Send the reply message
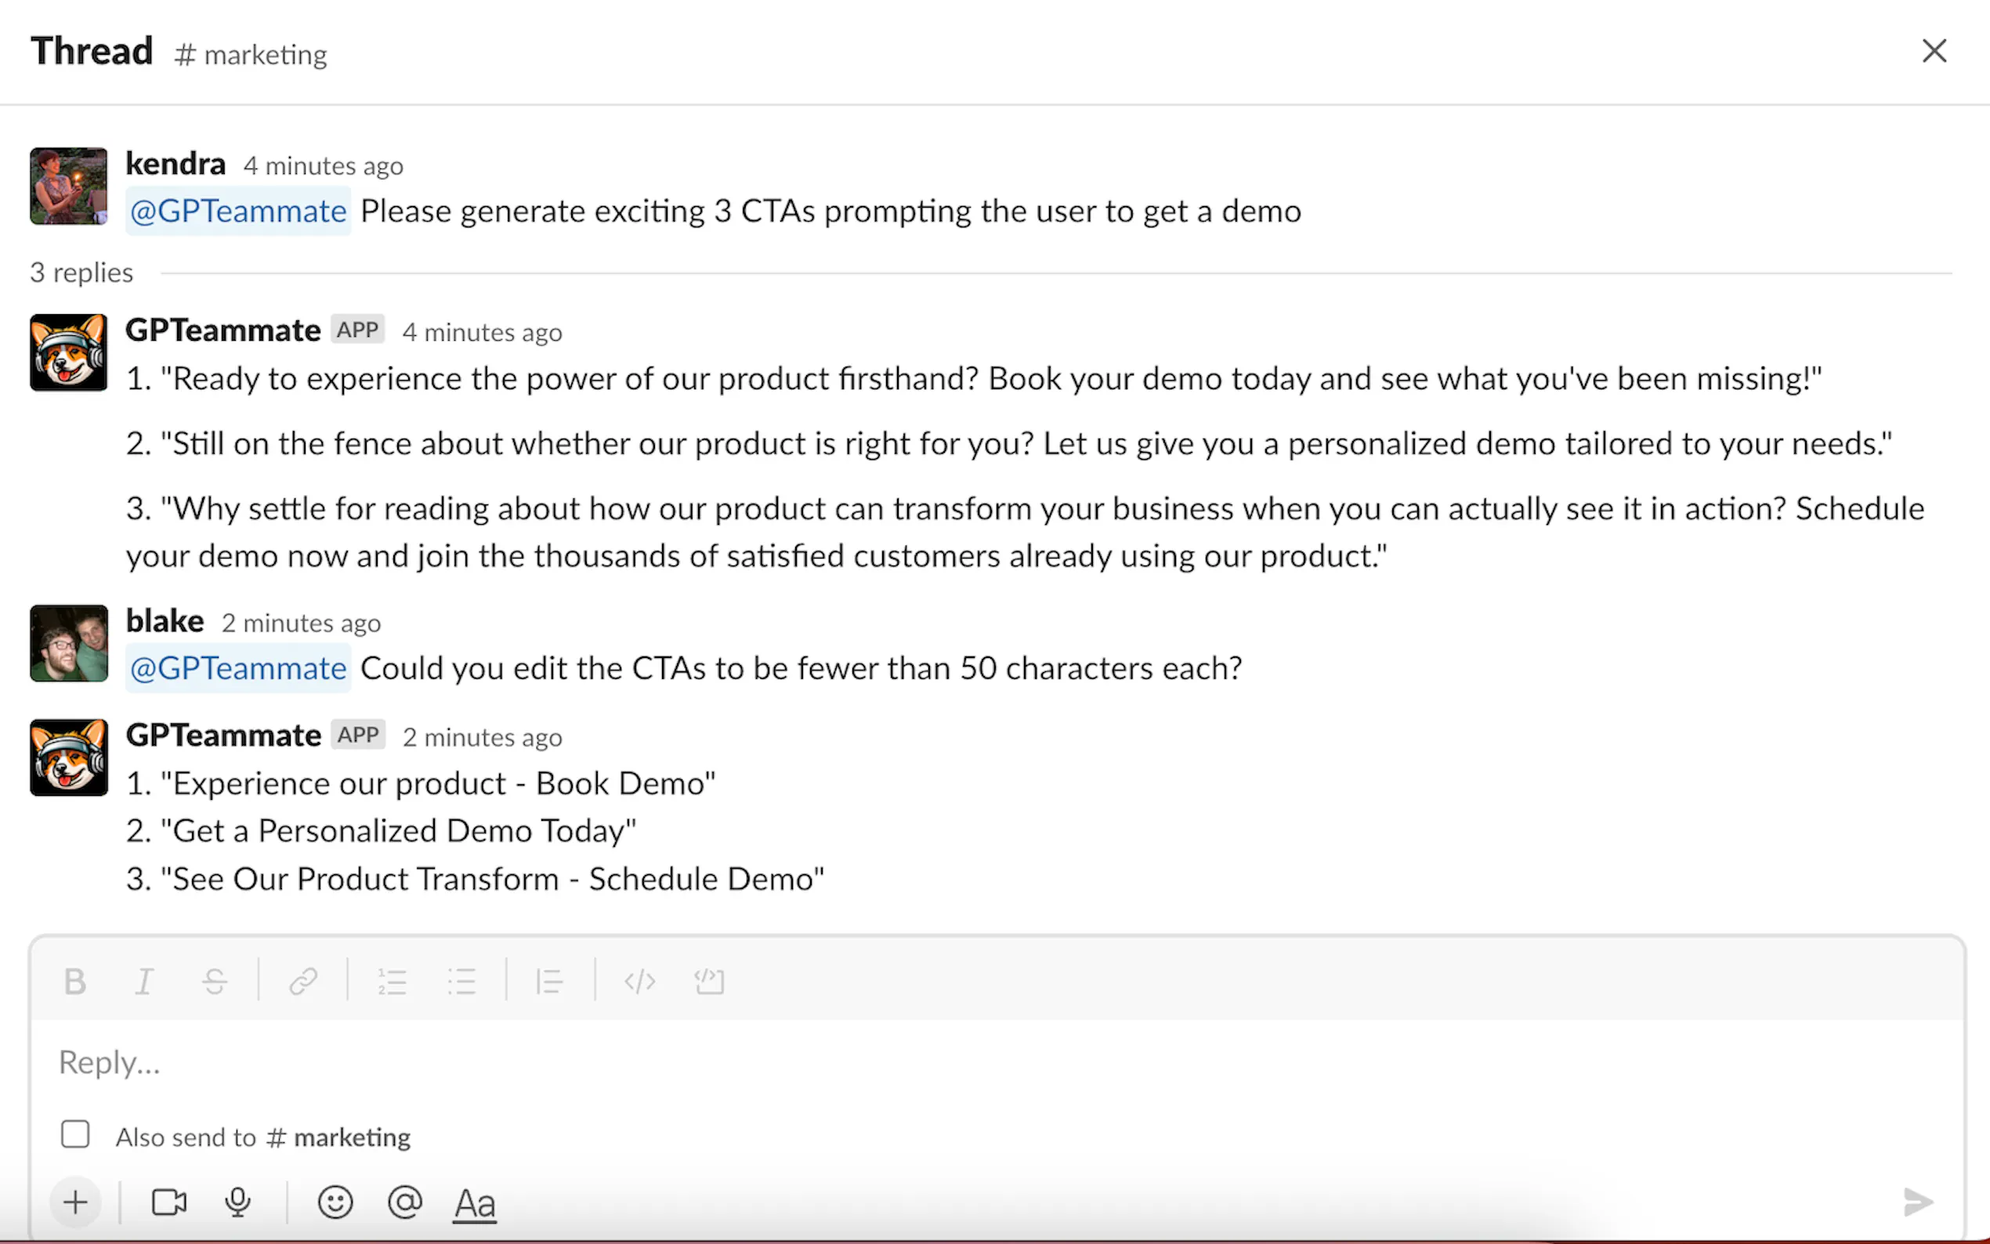Screen dimensions: 1990x1244 (1918, 1202)
